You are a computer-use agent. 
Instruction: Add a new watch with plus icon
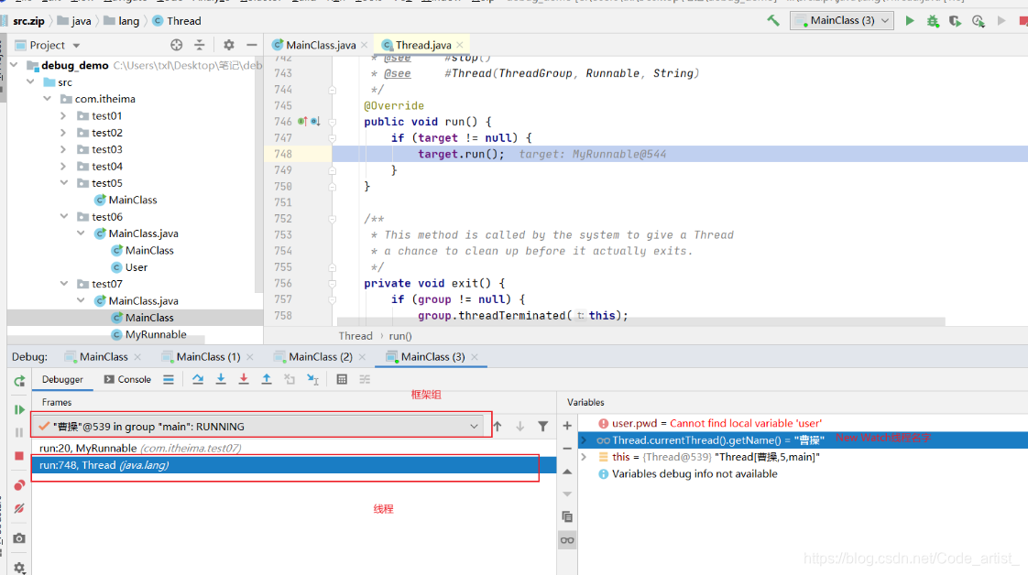567,427
